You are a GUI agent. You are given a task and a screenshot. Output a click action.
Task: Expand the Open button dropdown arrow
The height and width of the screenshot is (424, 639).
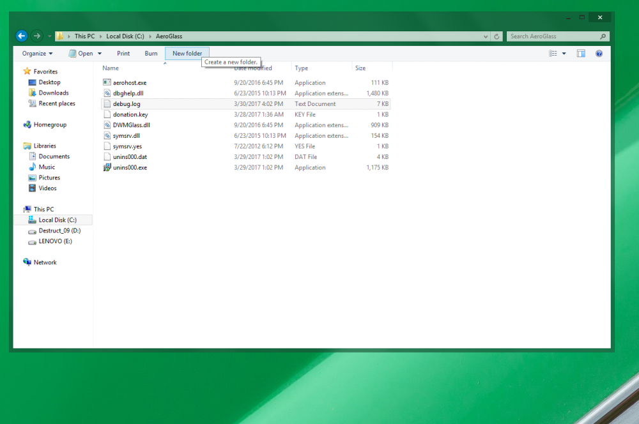click(x=99, y=53)
